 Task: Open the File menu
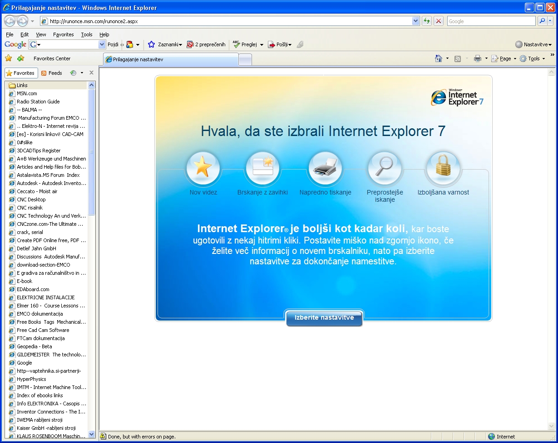pos(10,34)
